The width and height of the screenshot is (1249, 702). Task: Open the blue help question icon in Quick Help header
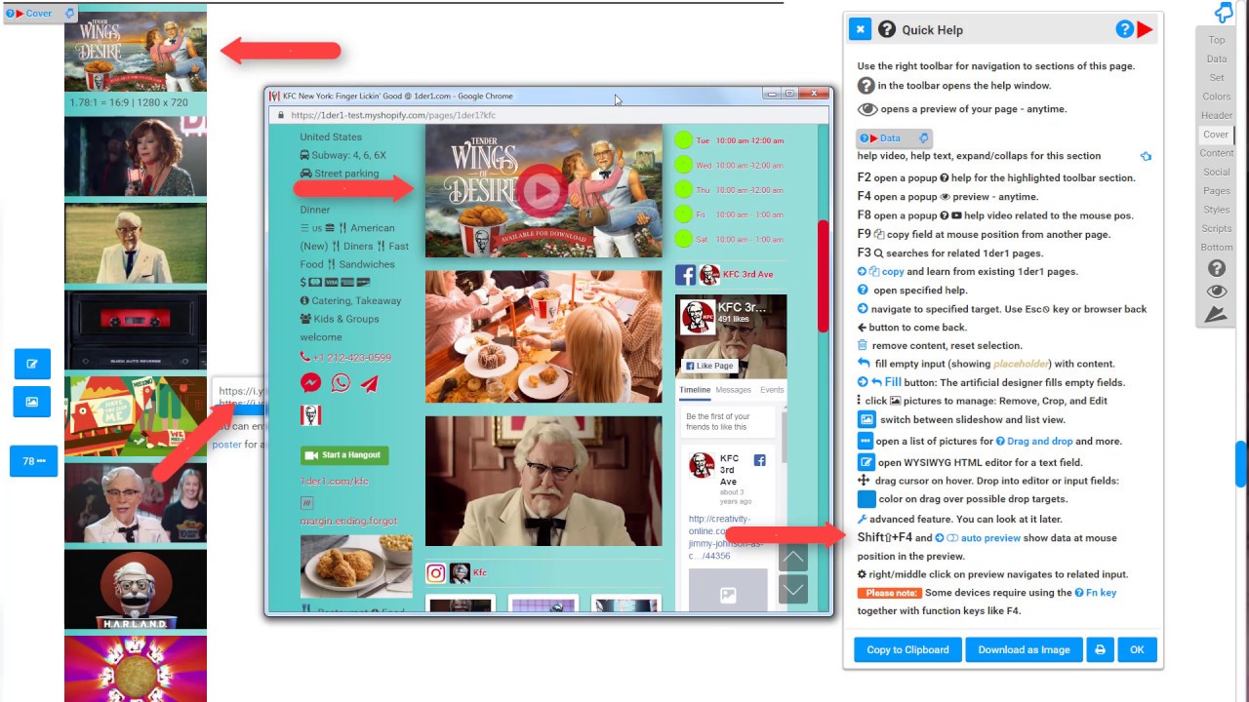(x=1124, y=29)
